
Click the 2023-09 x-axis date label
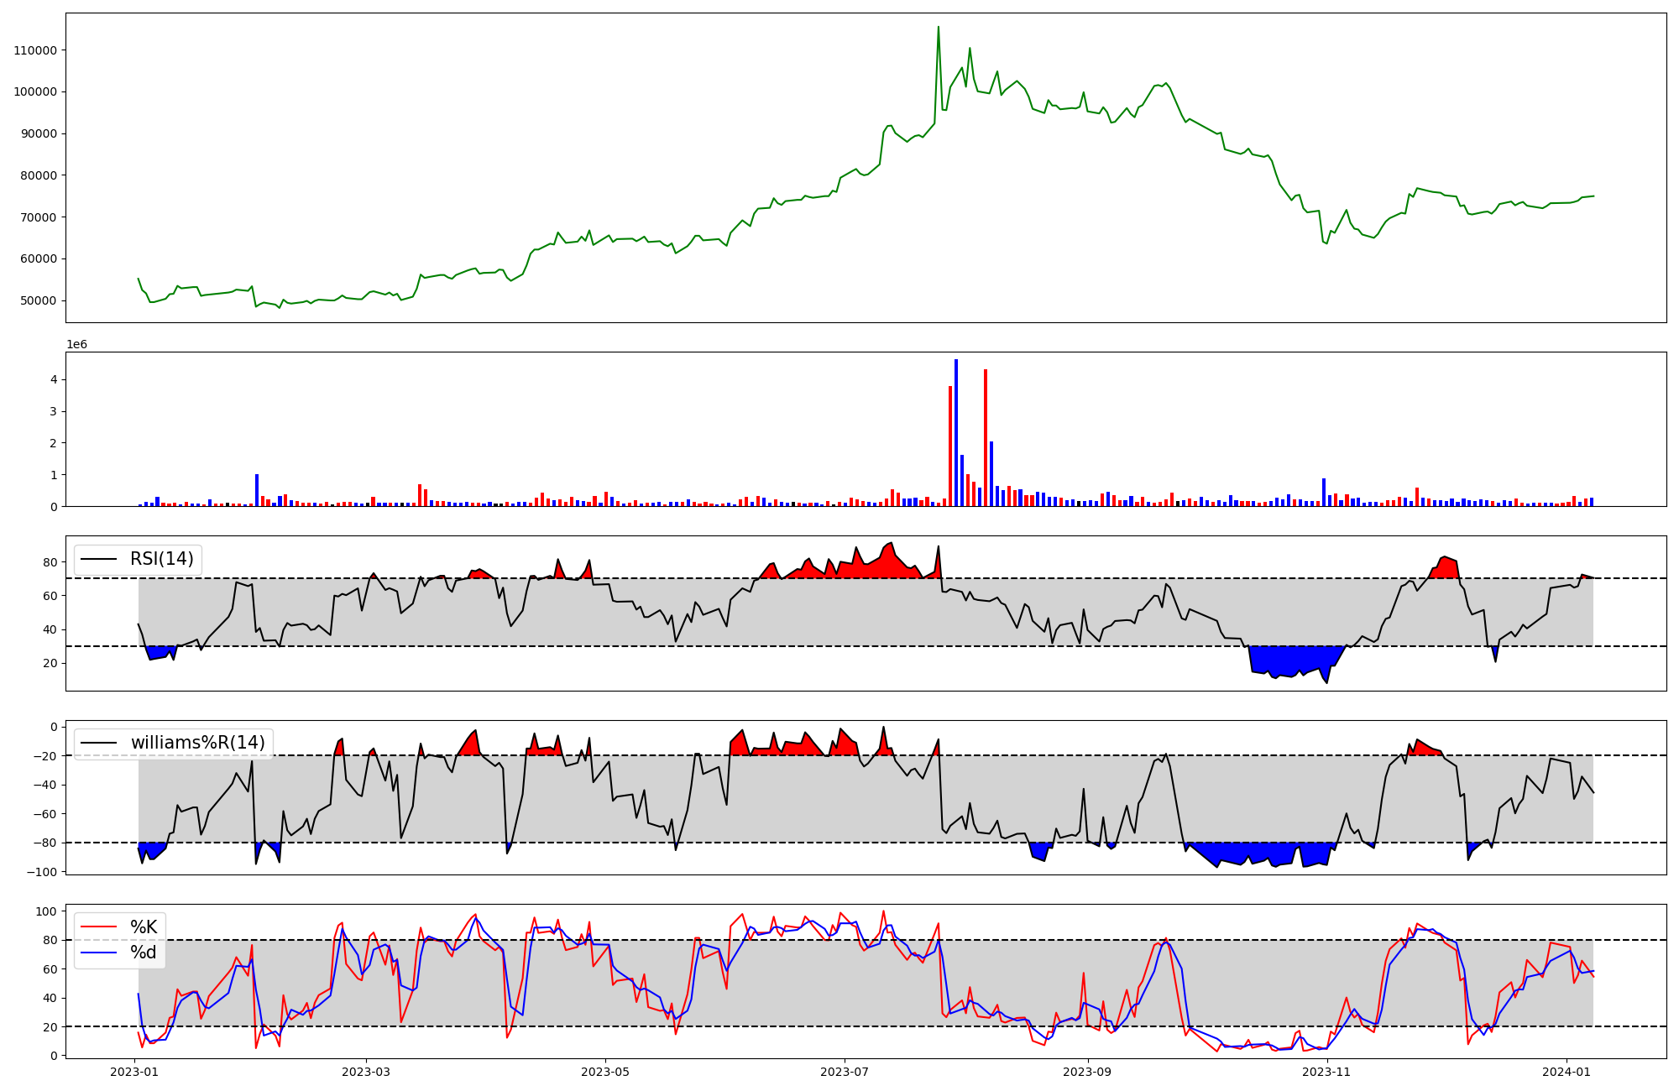[1087, 1072]
